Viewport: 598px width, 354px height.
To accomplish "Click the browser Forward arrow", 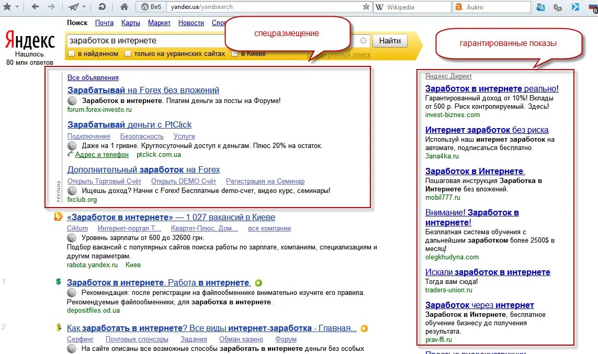I will click(51, 6).
